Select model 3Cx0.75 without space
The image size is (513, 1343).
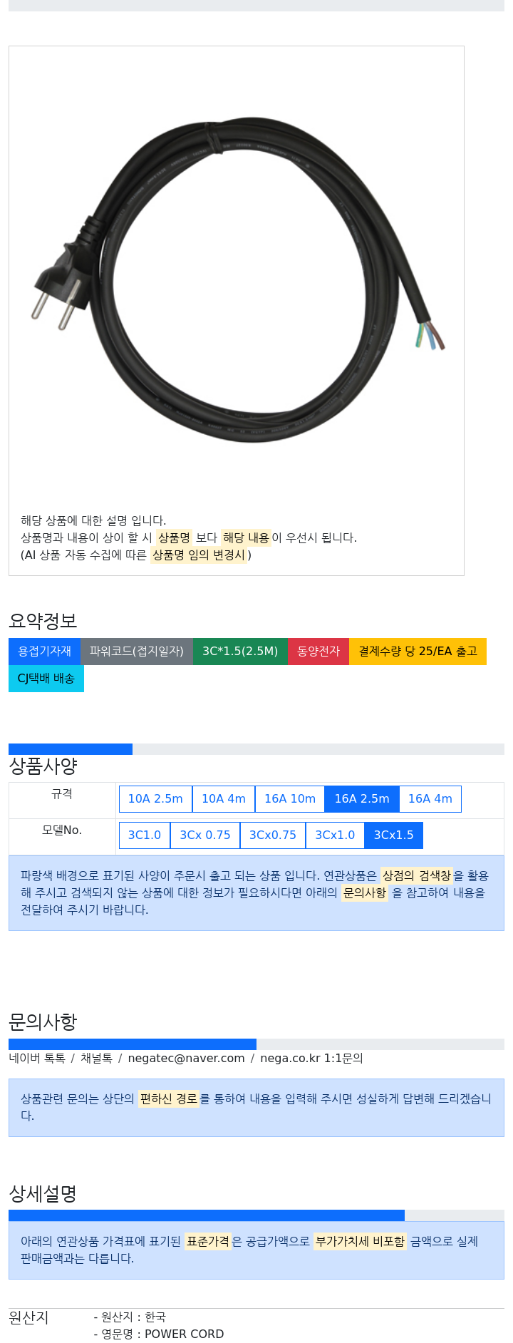273,835
